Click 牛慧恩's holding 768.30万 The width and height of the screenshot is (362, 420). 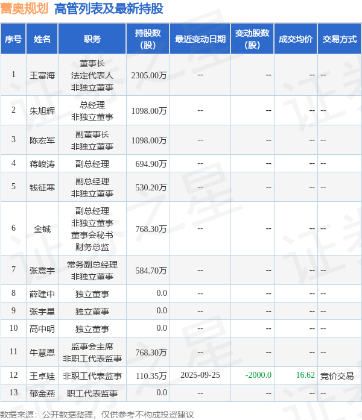coord(151,353)
